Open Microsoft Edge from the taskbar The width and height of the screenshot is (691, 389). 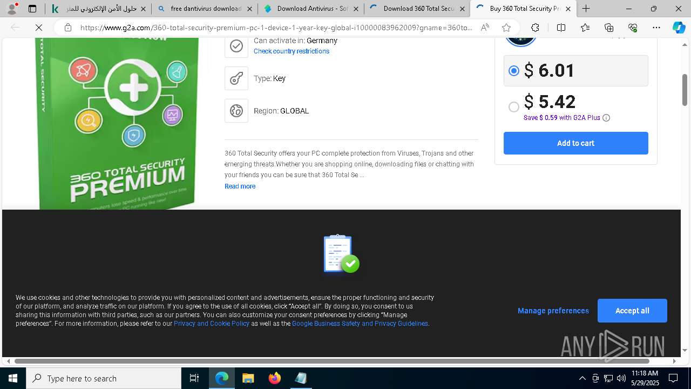click(x=222, y=378)
